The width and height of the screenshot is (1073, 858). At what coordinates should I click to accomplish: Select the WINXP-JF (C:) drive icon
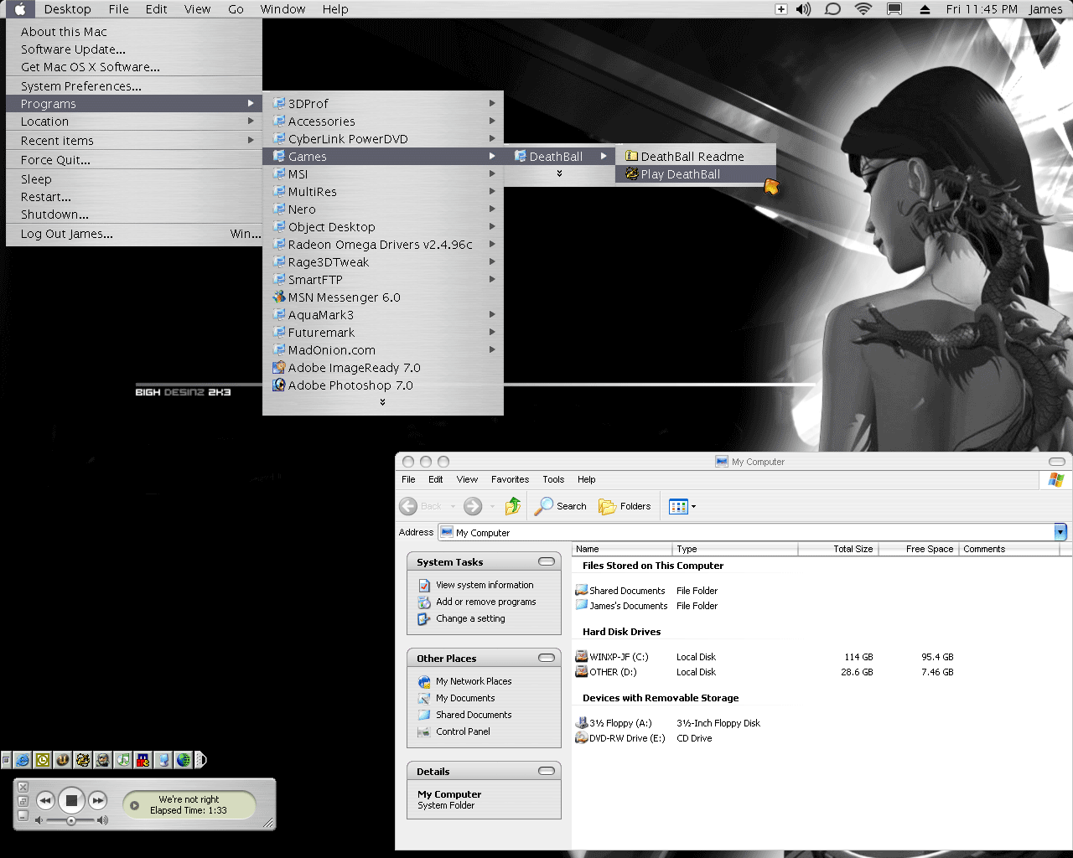[582, 657]
